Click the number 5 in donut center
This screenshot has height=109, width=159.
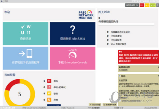point(20,94)
